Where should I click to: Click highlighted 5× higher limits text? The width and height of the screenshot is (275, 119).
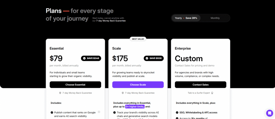click(x=135, y=107)
